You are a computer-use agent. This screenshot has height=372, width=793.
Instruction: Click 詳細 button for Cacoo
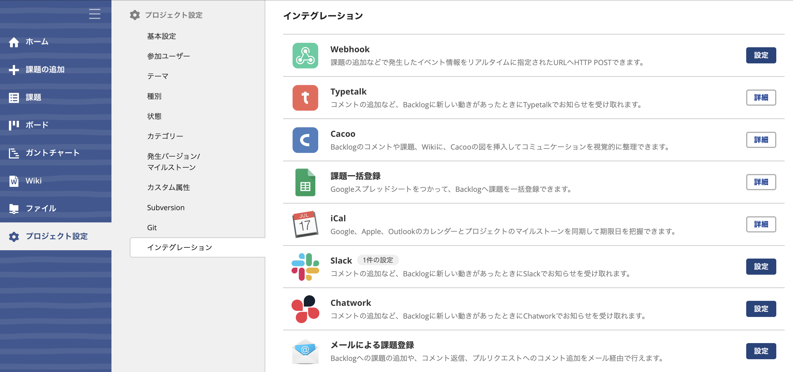[x=761, y=140]
